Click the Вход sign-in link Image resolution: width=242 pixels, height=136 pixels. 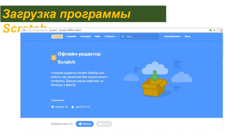(x=187, y=36)
